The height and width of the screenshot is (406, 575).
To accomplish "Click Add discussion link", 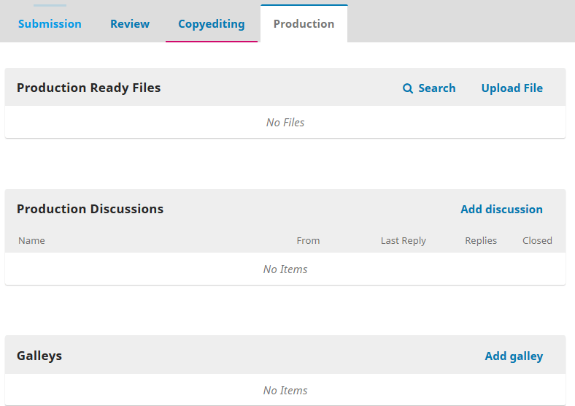I will (x=501, y=210).
